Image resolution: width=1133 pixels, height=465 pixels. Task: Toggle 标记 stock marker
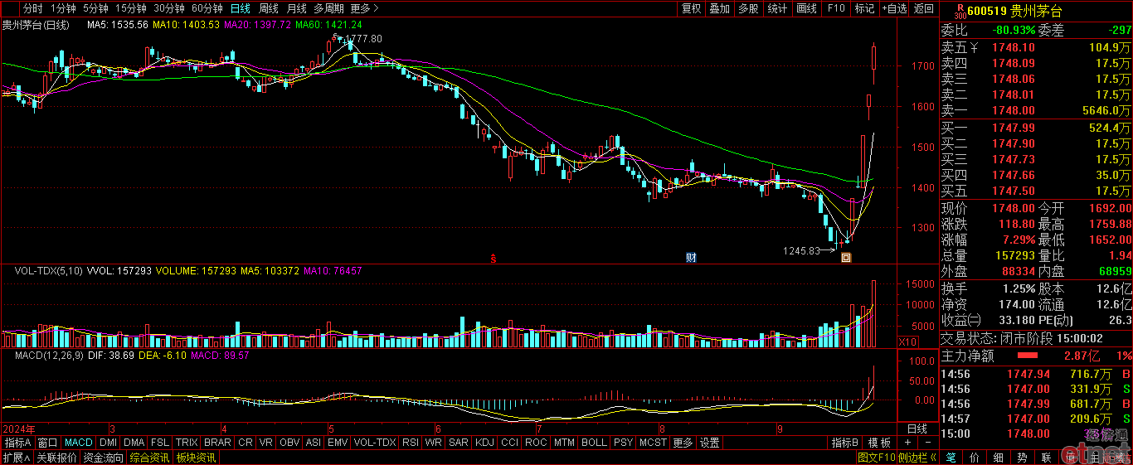pyautogui.click(x=864, y=8)
